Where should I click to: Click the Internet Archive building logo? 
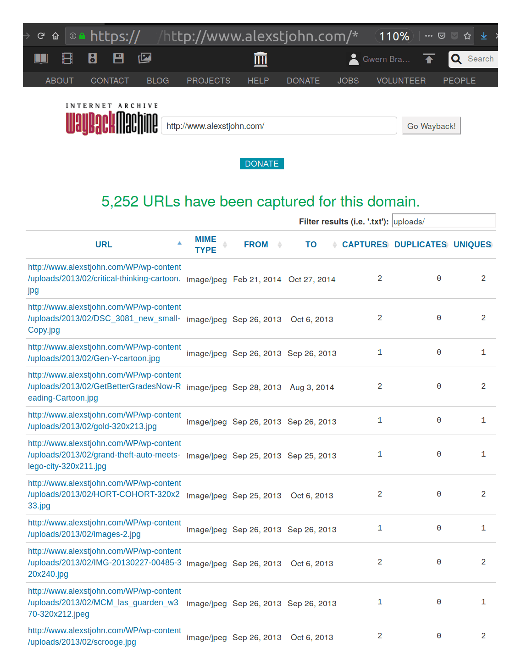(x=260, y=59)
